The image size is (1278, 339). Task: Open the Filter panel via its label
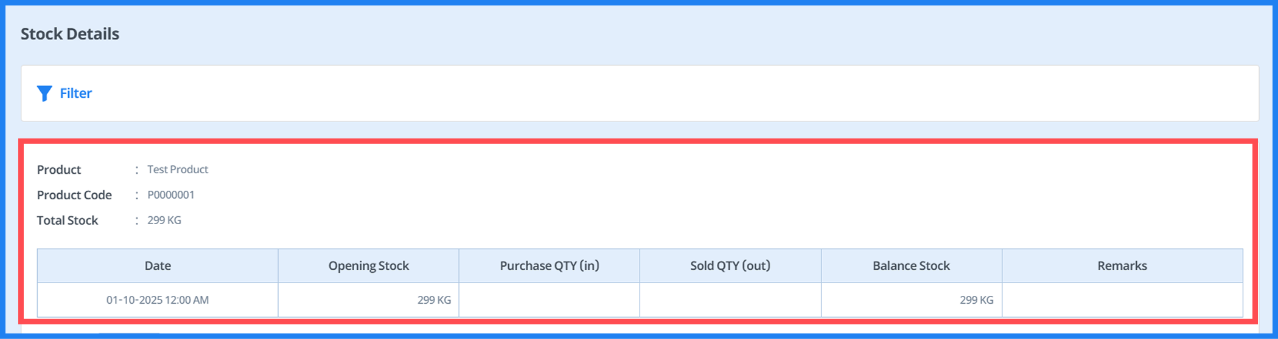click(75, 94)
